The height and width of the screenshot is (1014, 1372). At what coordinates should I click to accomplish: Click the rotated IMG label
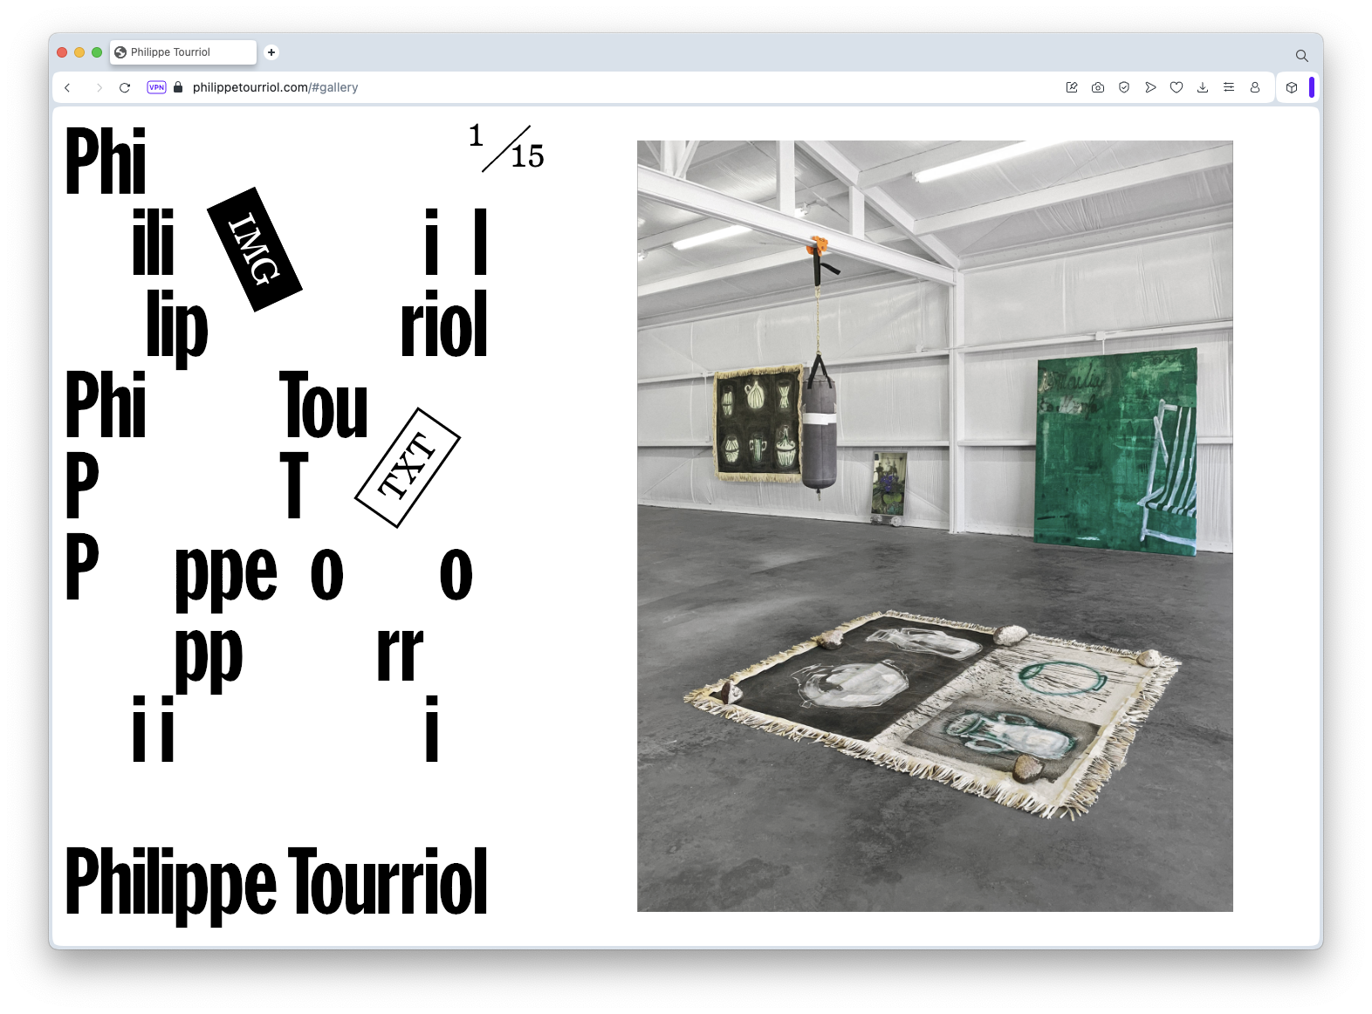[254, 250]
